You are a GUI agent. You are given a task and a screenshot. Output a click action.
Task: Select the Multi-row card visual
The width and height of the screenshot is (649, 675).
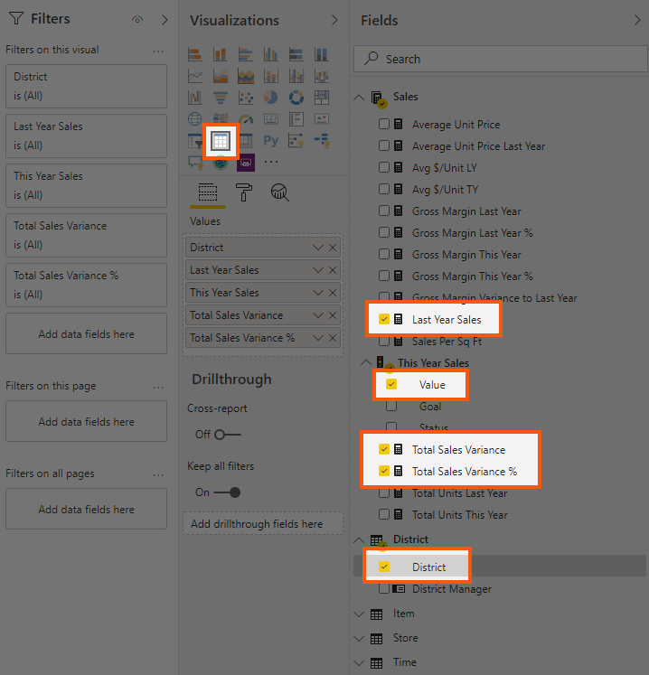point(296,118)
